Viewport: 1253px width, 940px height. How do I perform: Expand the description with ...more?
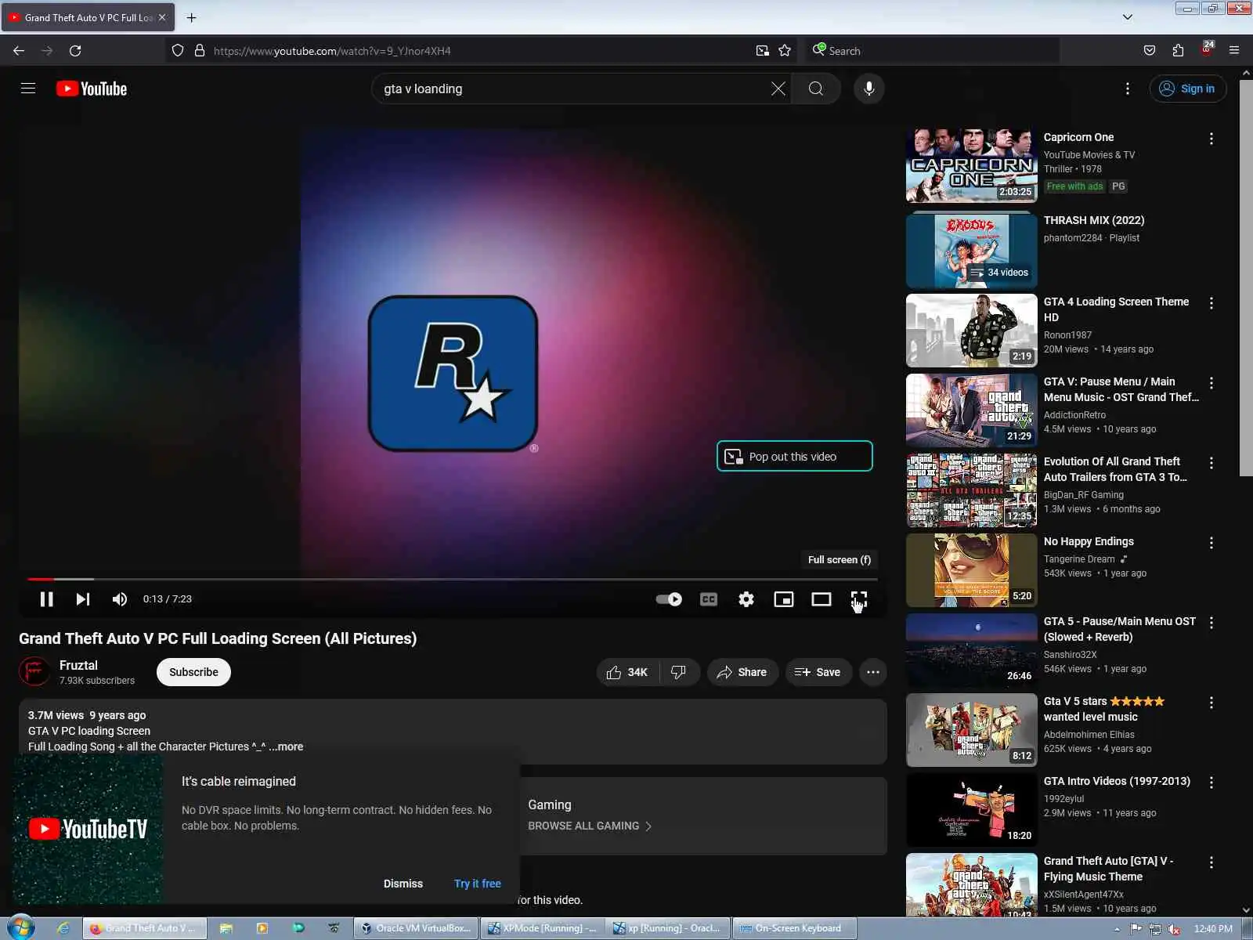pos(286,747)
